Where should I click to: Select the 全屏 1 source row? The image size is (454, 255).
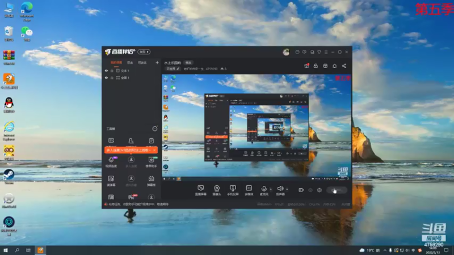(132, 78)
